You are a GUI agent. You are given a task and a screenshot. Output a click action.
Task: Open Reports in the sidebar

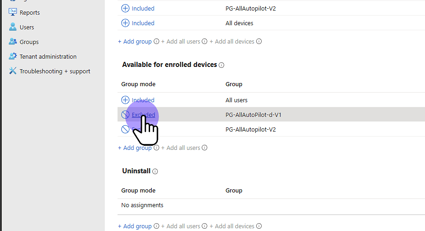tap(30, 12)
